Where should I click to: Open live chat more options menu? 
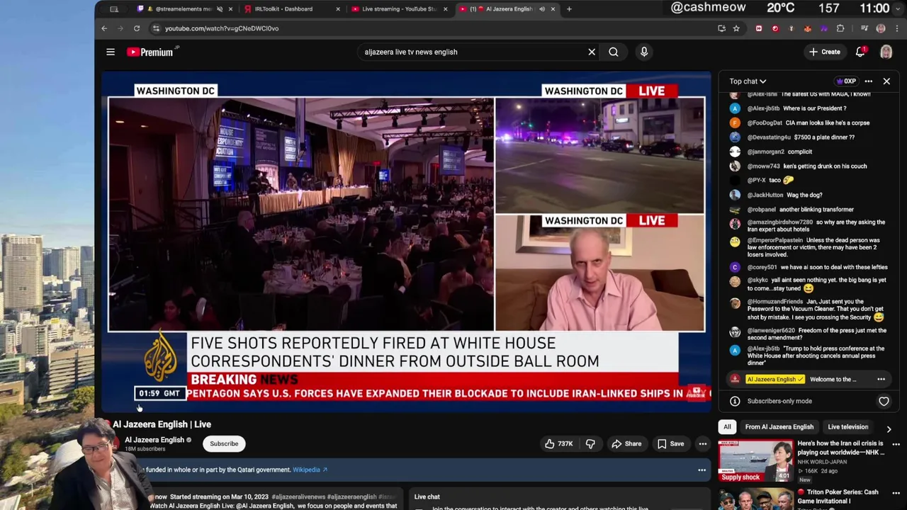pyautogui.click(x=869, y=81)
